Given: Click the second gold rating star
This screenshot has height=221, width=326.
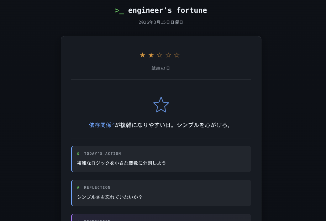Looking at the screenshot, I should tap(151, 55).
